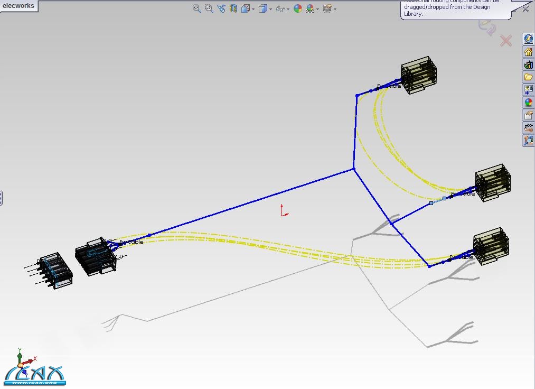Screen dimensions: 535x389
Task: Open the lightning bolt task pane tab
Action: 528,39
